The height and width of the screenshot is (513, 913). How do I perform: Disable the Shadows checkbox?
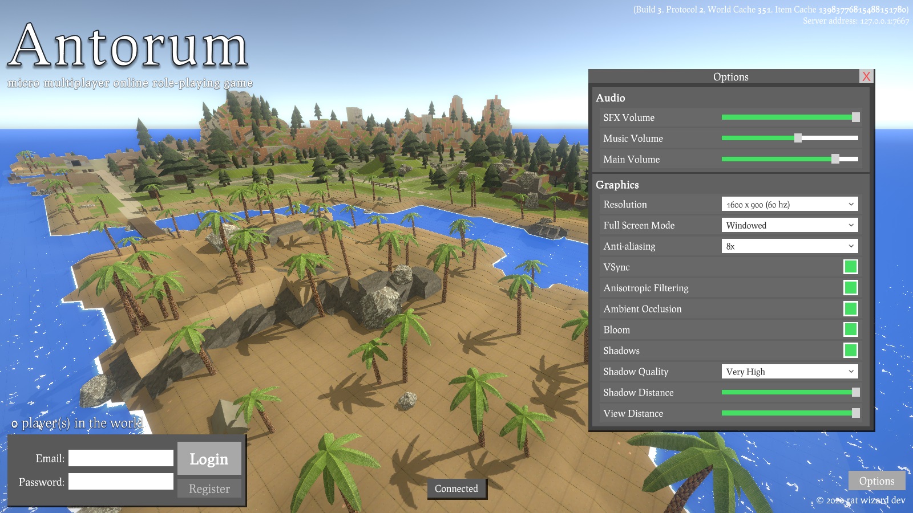tap(850, 351)
